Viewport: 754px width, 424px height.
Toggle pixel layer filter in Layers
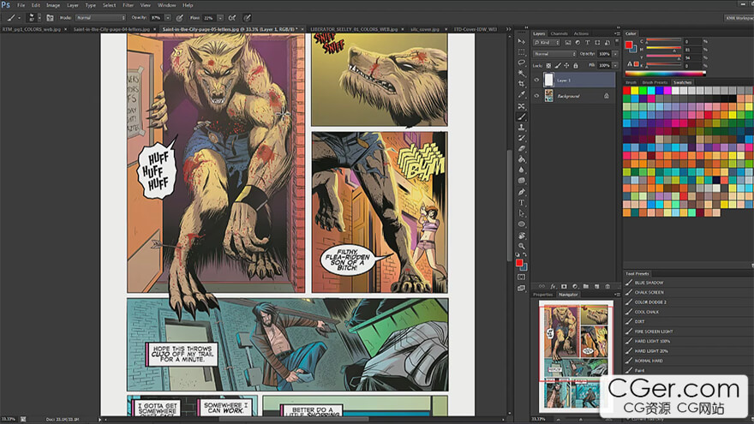[x=568, y=43]
